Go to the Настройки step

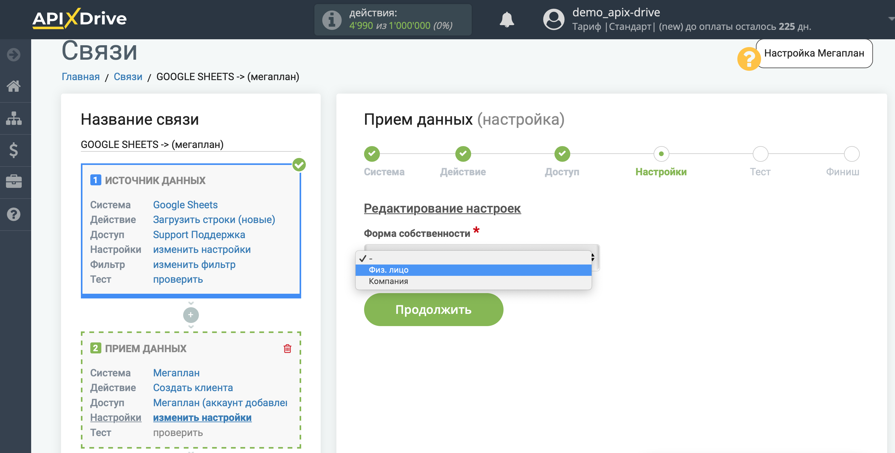(x=661, y=154)
